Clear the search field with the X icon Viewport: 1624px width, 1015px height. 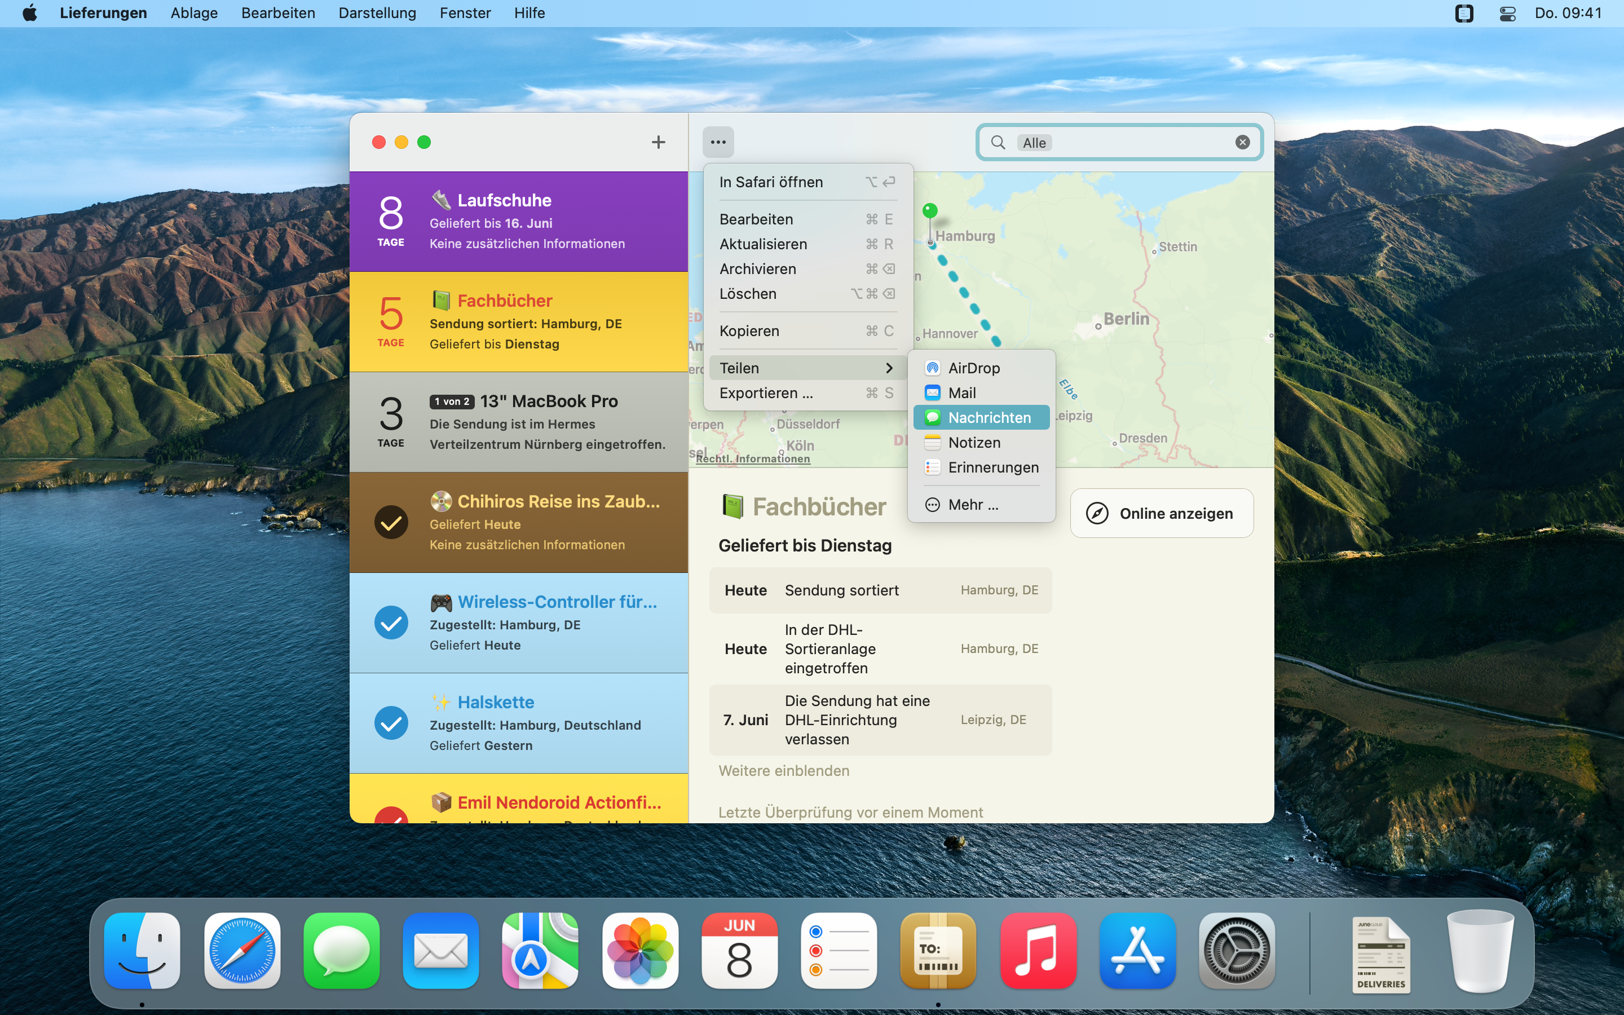(x=1242, y=142)
